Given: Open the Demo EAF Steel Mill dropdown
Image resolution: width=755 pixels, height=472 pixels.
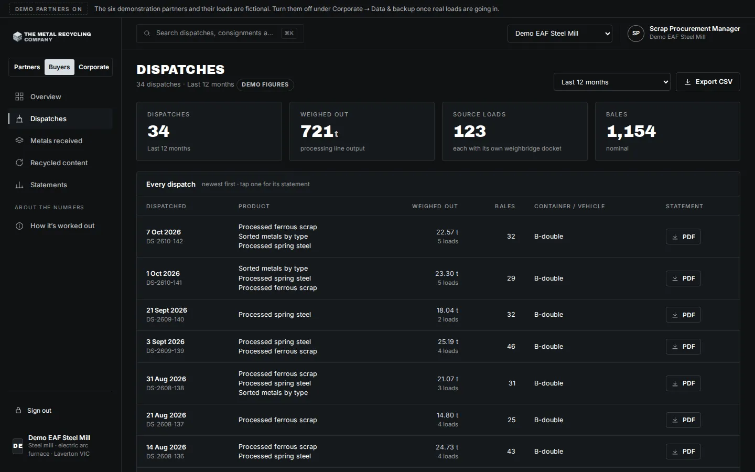Looking at the screenshot, I should pos(559,34).
